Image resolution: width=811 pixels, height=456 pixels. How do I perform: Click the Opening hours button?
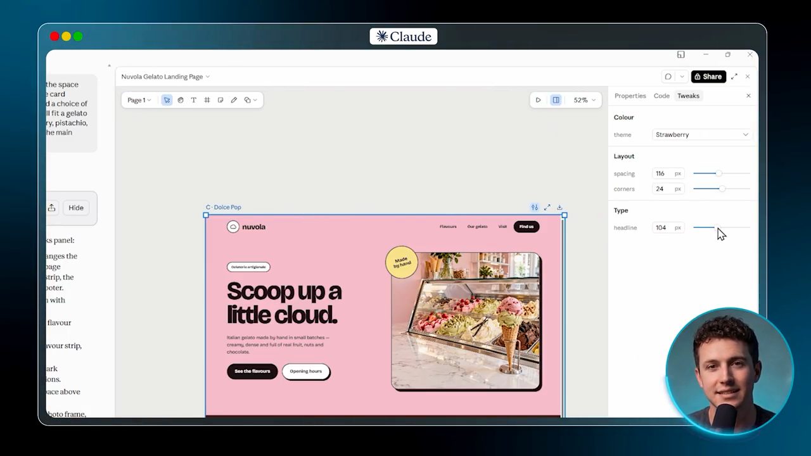pyautogui.click(x=306, y=371)
